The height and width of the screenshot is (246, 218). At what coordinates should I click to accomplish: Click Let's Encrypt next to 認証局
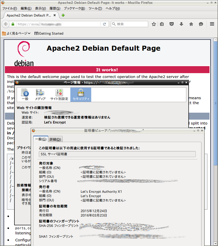click(55, 122)
